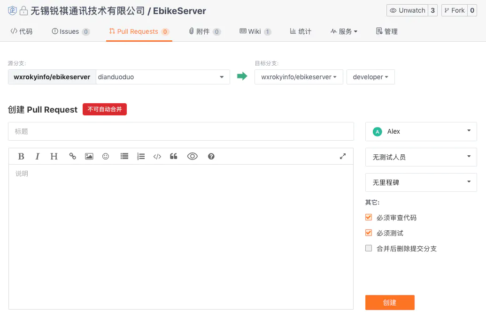This screenshot has width=486, height=318.
Task: Insert a link using the chain icon
Action: coord(73,157)
